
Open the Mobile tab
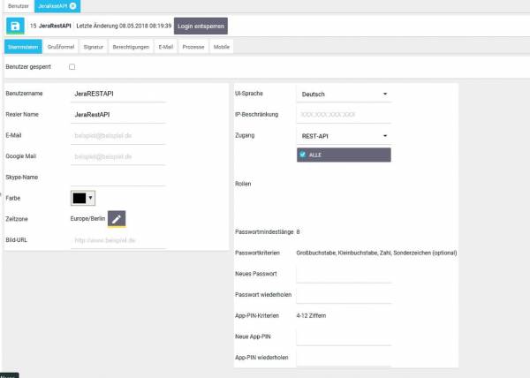(x=222, y=47)
